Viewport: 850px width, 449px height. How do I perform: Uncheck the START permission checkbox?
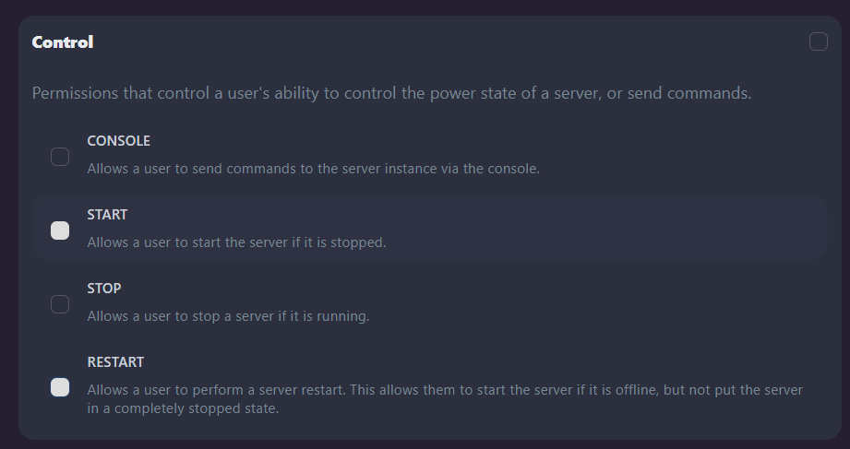click(x=60, y=230)
